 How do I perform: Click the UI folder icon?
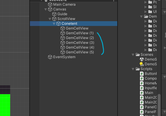150,12
